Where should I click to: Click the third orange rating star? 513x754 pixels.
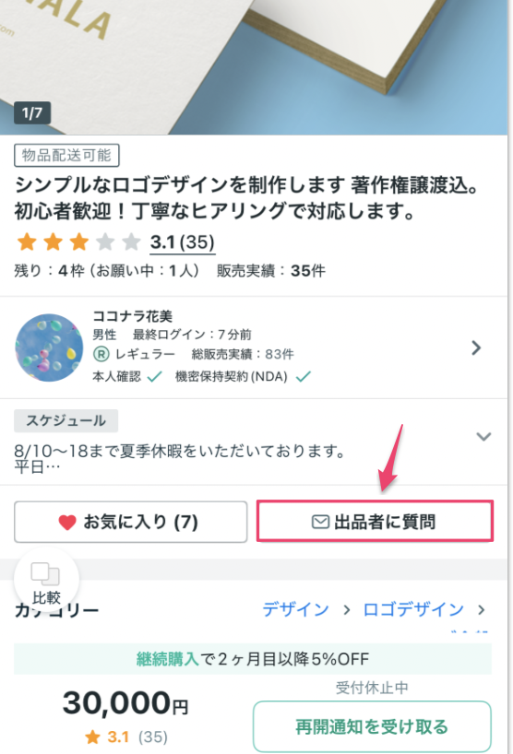79,242
